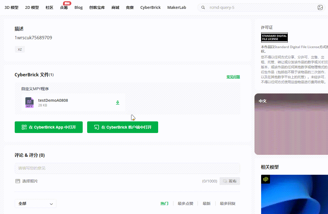Open image search via camera icon
Viewport: 328px width, 214px height.
click(x=320, y=7)
